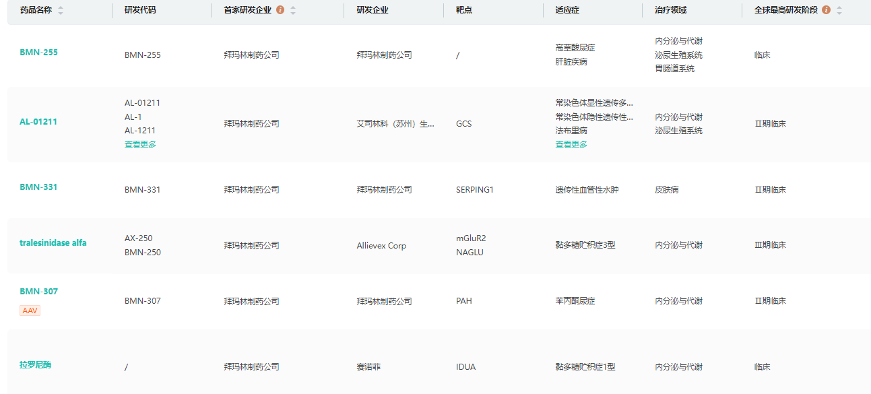Select the AL-1 research code
The image size is (871, 394).
[x=133, y=117]
